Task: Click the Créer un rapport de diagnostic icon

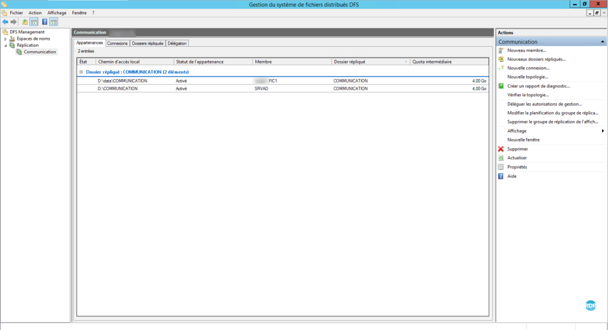Action: (501, 86)
